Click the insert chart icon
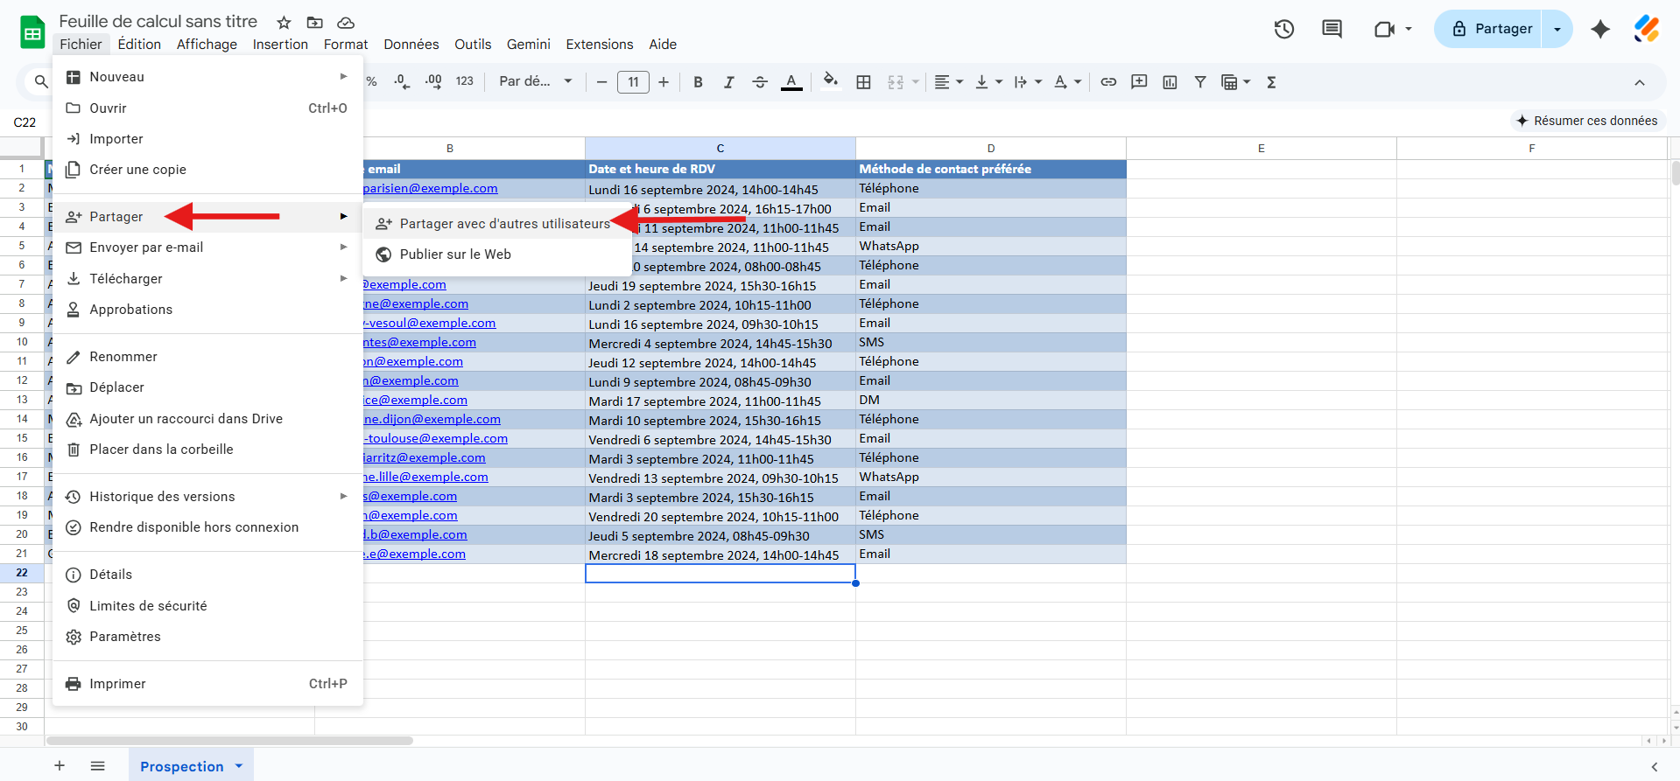 pos(1170,82)
